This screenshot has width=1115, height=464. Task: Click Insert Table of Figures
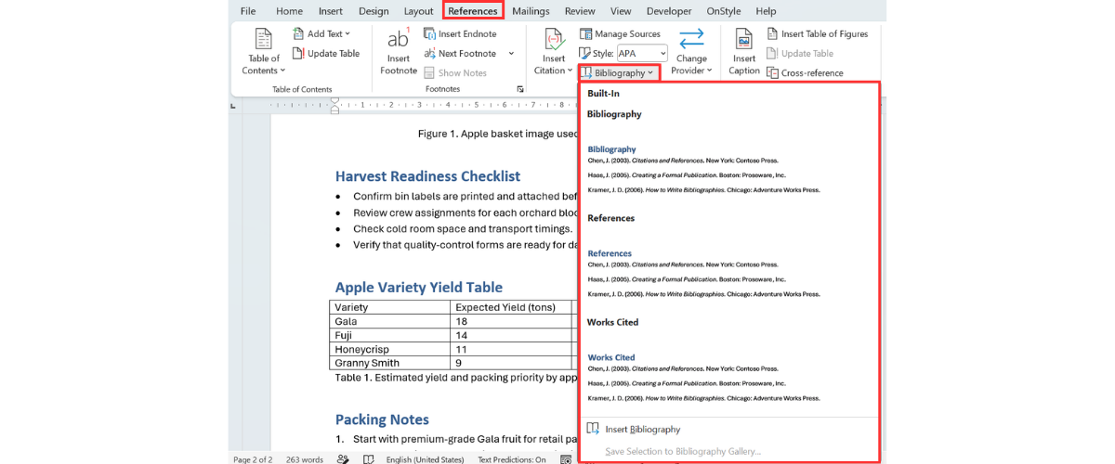pyautogui.click(x=818, y=33)
